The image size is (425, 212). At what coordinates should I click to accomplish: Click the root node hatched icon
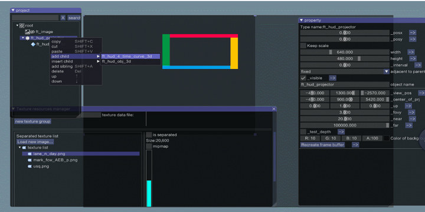click(x=22, y=25)
